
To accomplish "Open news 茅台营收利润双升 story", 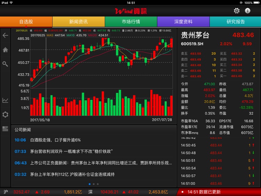I will 94,151.
